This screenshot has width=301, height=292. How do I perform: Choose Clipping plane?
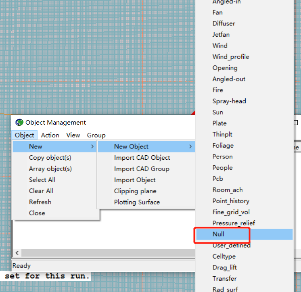146,191
